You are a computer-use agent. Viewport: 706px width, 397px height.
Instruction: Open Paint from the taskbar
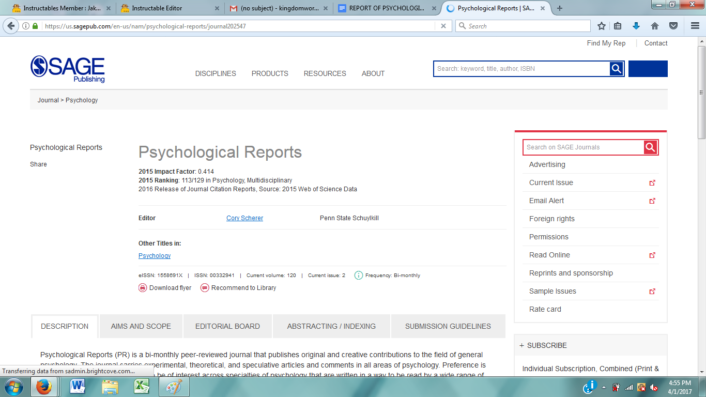174,386
